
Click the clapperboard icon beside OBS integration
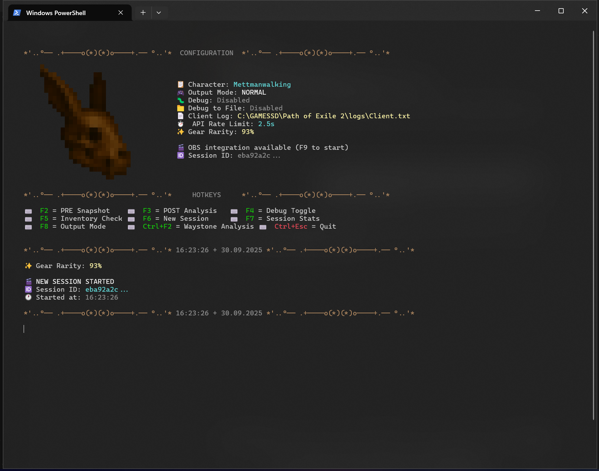click(181, 147)
